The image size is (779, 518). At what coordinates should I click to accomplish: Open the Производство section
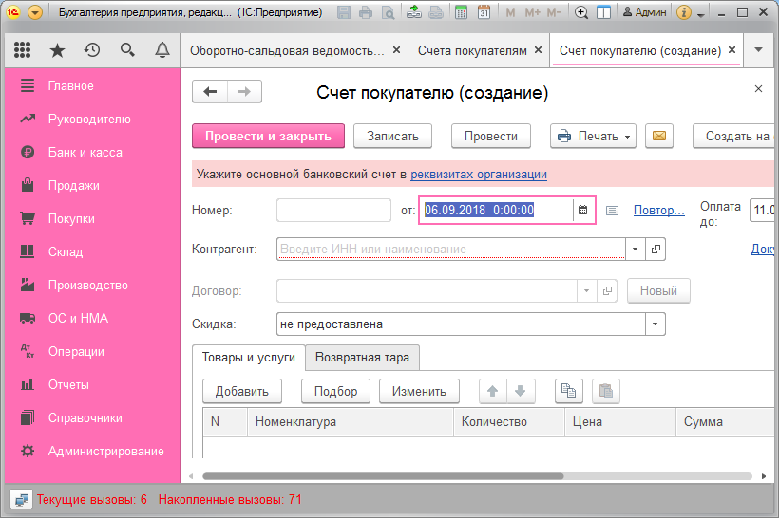coord(92,286)
